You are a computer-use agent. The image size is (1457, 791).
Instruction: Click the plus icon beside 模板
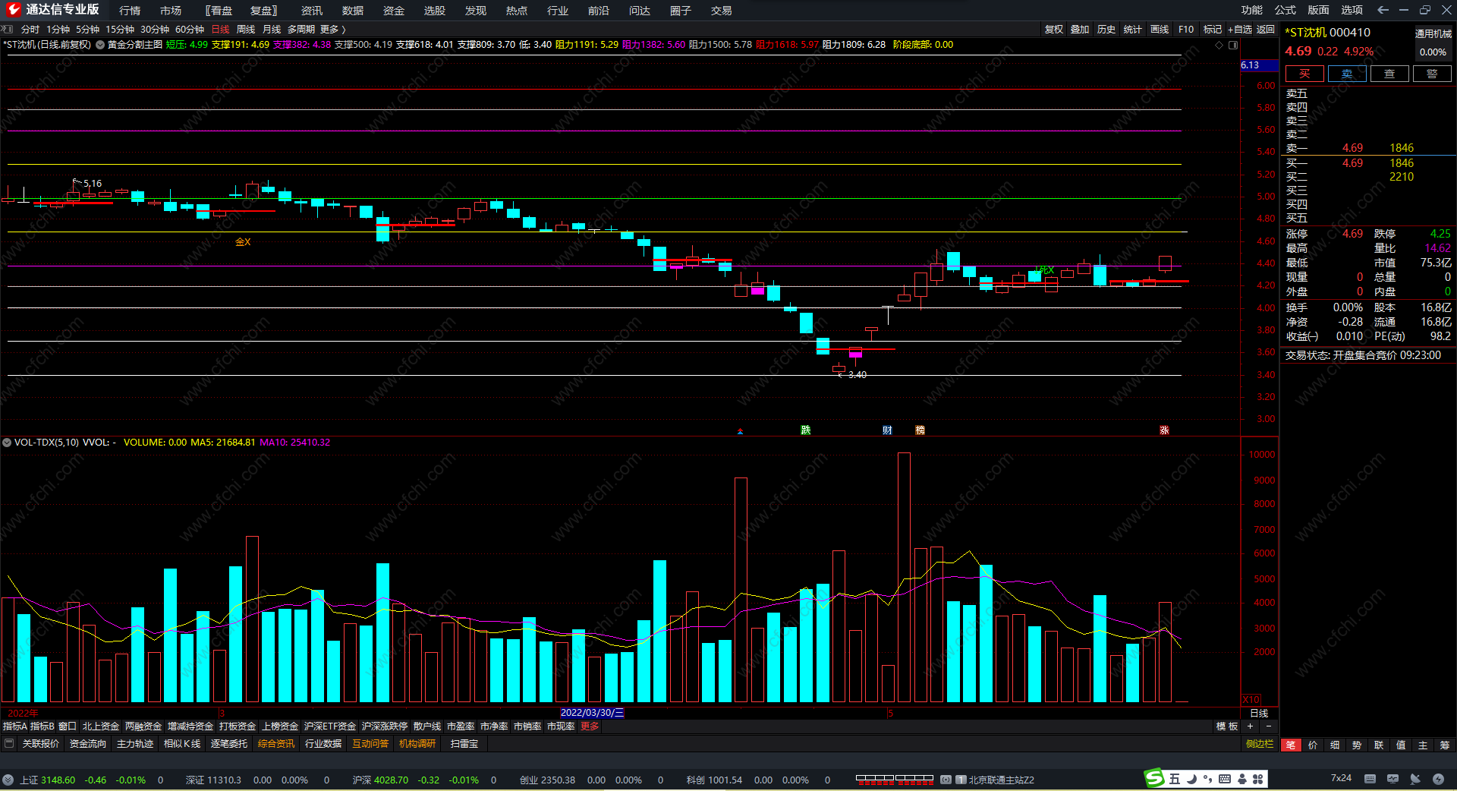(x=1251, y=726)
